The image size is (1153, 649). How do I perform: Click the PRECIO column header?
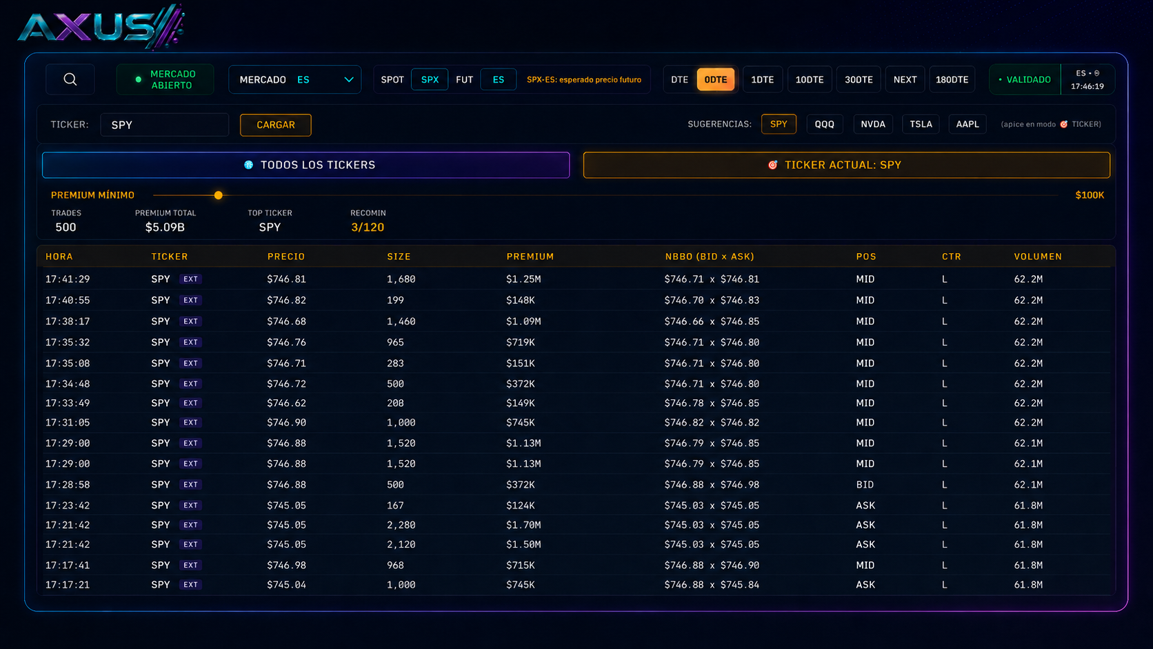[286, 257]
